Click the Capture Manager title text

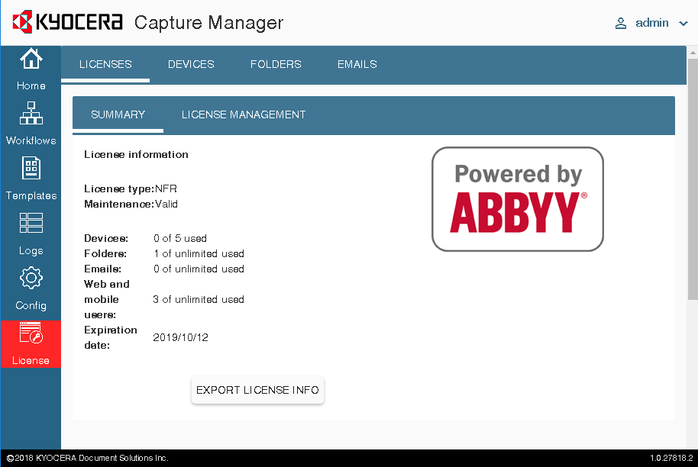tap(208, 23)
